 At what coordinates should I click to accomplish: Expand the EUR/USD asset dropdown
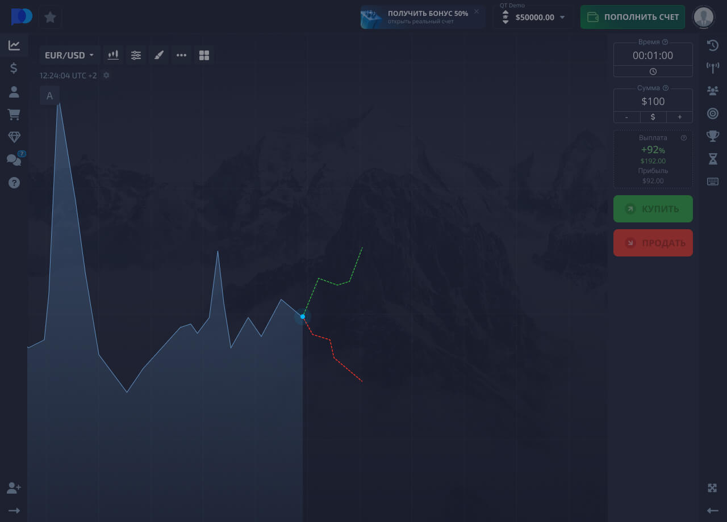coord(69,55)
